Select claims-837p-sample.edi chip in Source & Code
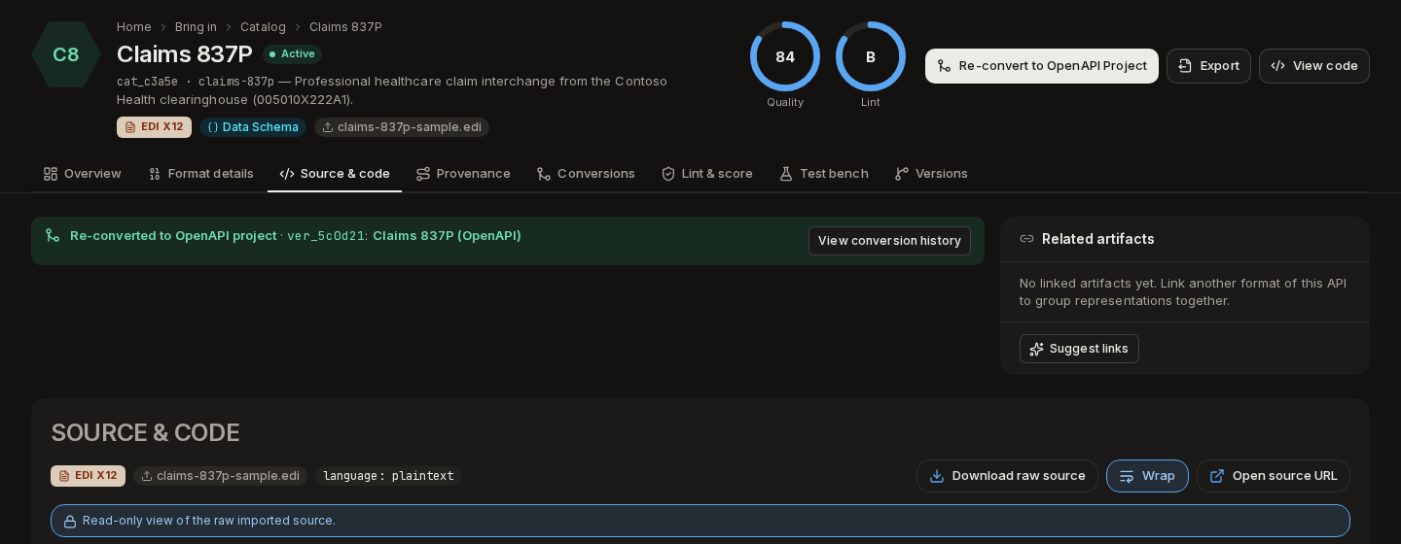 point(221,476)
